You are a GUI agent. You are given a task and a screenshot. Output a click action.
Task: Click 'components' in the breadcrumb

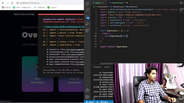coord(102,7)
